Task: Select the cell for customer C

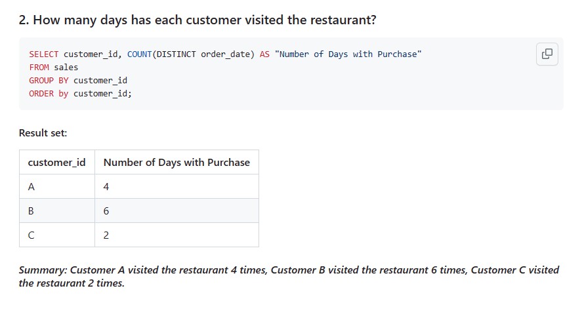Action: [57, 235]
